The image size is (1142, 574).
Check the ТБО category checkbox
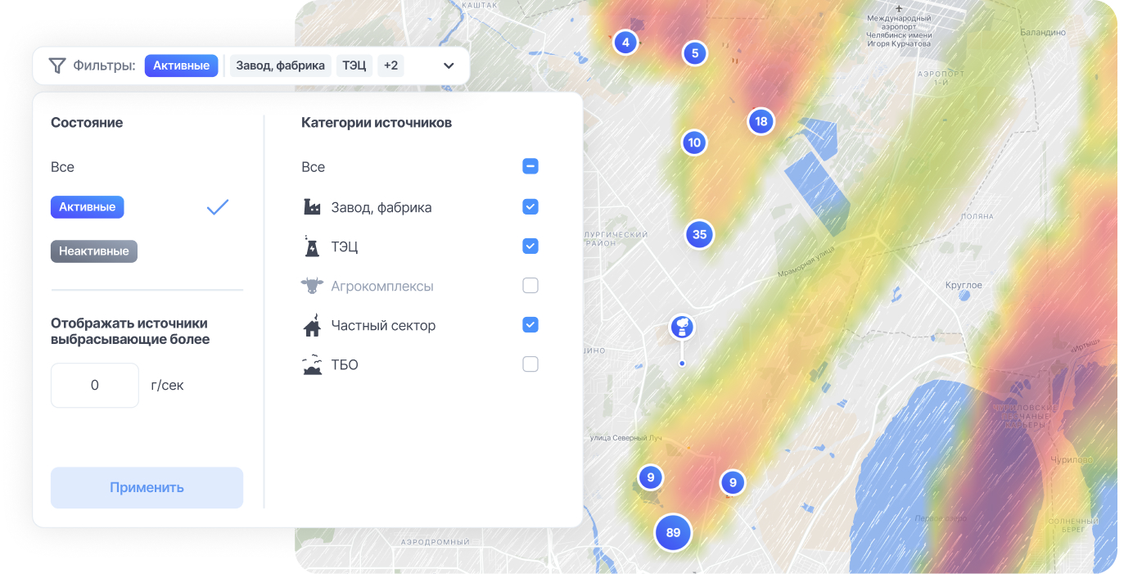coord(530,364)
